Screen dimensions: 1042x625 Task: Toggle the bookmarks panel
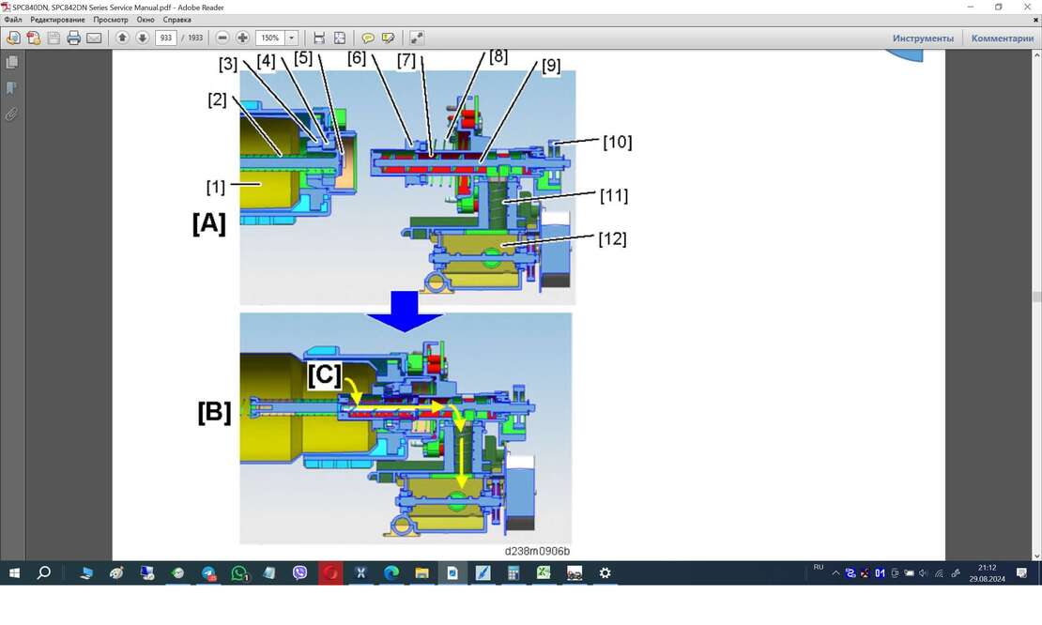[11, 88]
